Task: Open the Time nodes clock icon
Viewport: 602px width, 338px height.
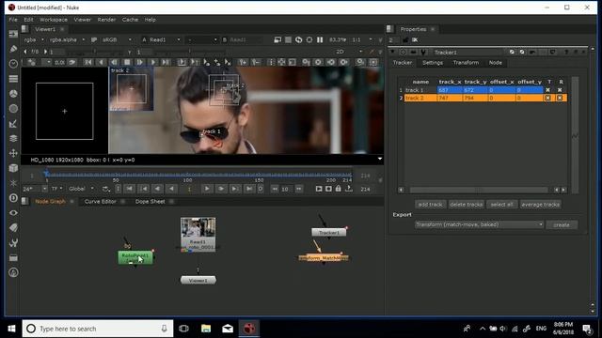Action: coord(13,64)
